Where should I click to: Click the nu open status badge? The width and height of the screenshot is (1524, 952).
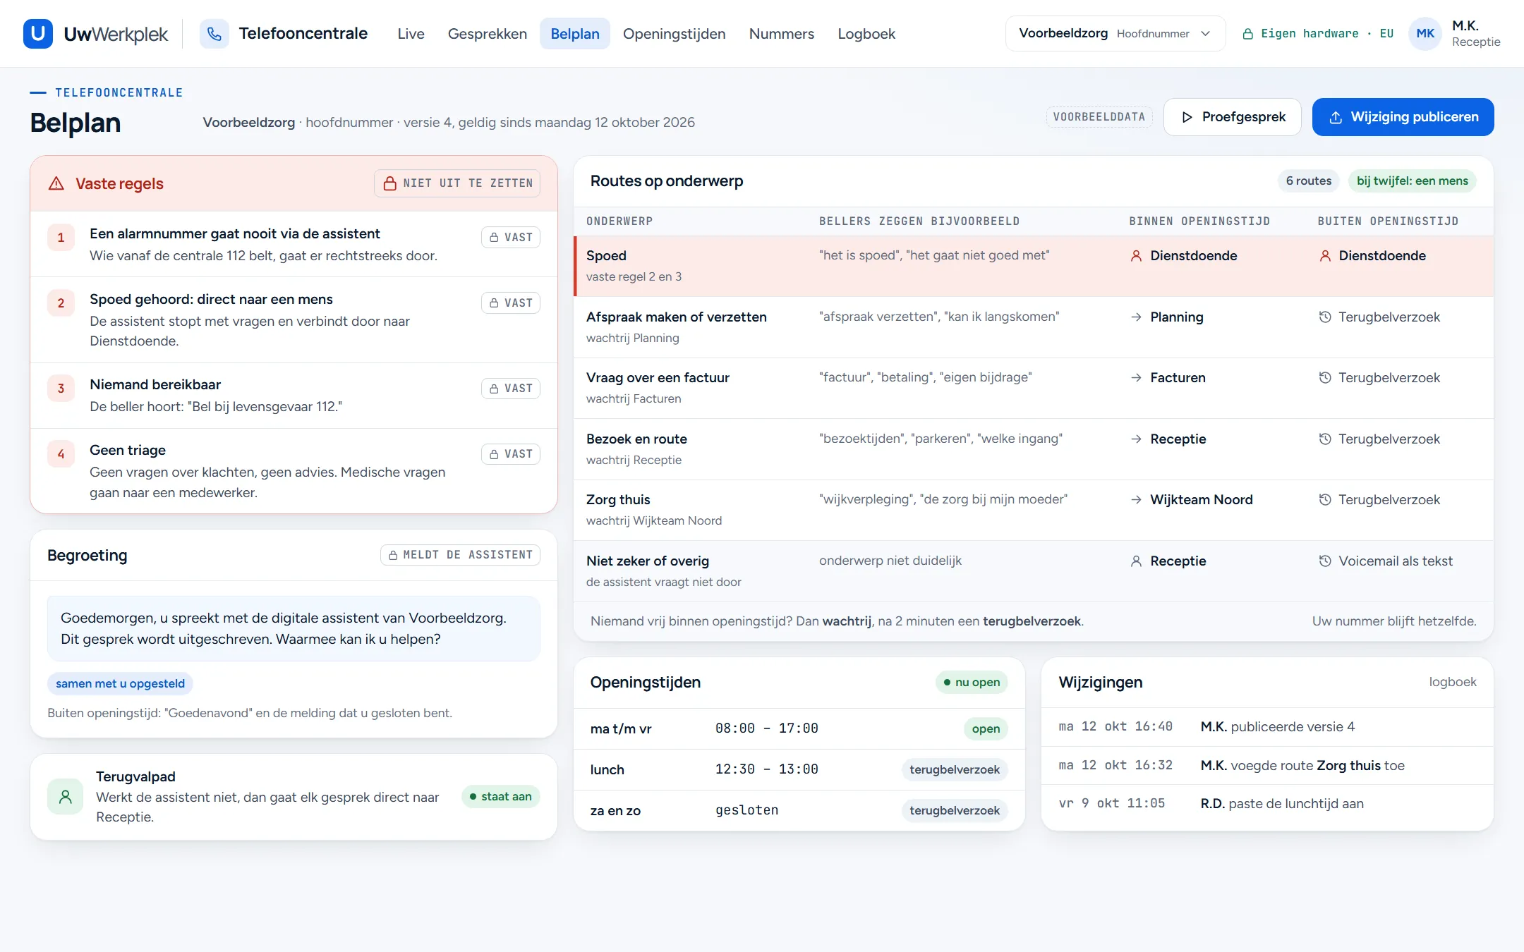click(x=972, y=683)
